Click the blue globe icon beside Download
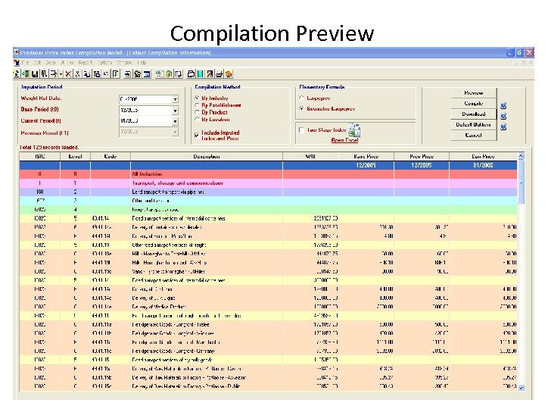Viewport: 545px width, 409px height. pyautogui.click(x=503, y=116)
